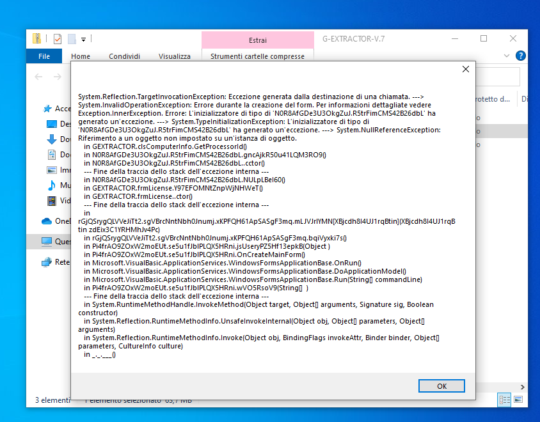Click the Properties checkmark quick access icon
Viewport: 540px width, 422px height.
(58, 39)
